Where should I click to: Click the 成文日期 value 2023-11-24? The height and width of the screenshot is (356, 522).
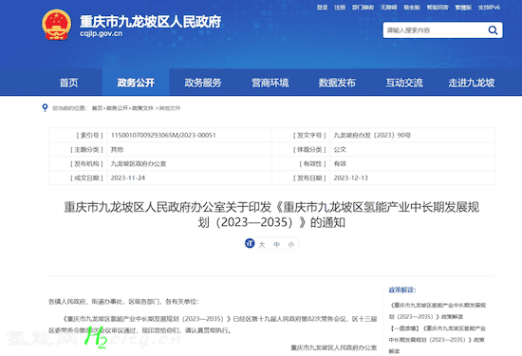(128, 178)
